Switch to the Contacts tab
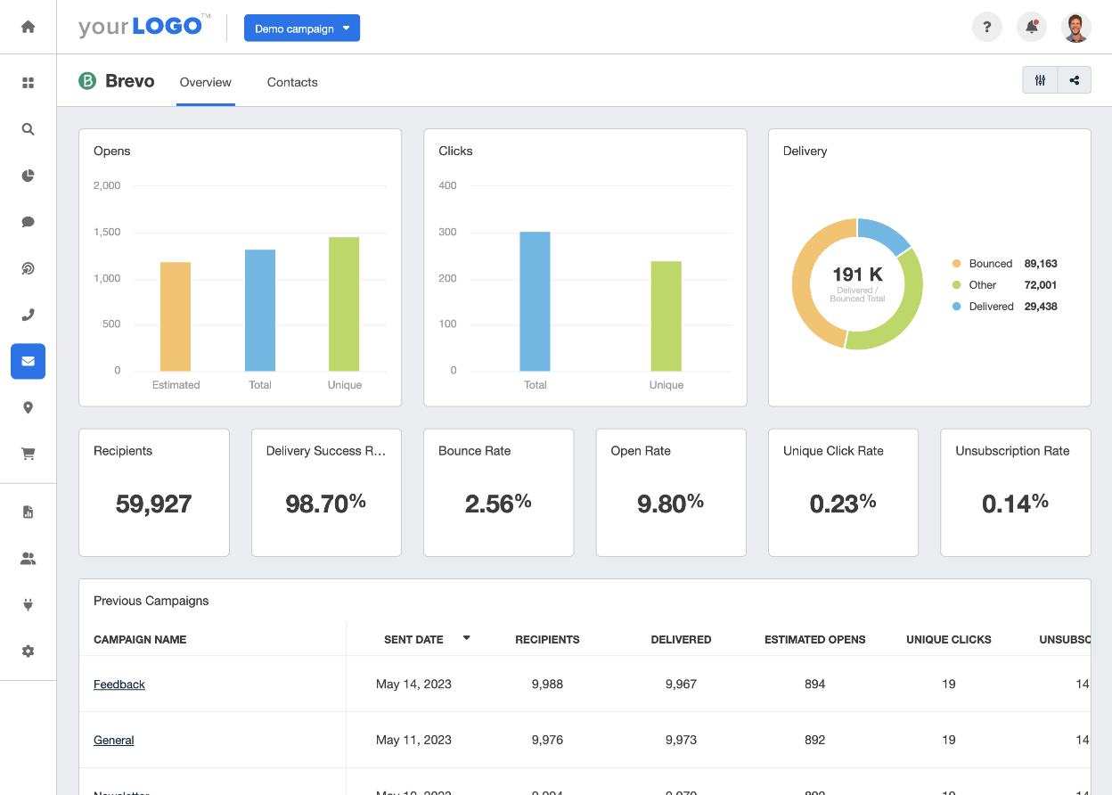This screenshot has width=1112, height=795. [x=292, y=82]
